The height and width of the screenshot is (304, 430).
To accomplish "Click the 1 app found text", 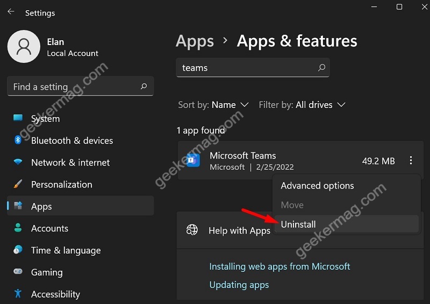I will pyautogui.click(x=200, y=130).
